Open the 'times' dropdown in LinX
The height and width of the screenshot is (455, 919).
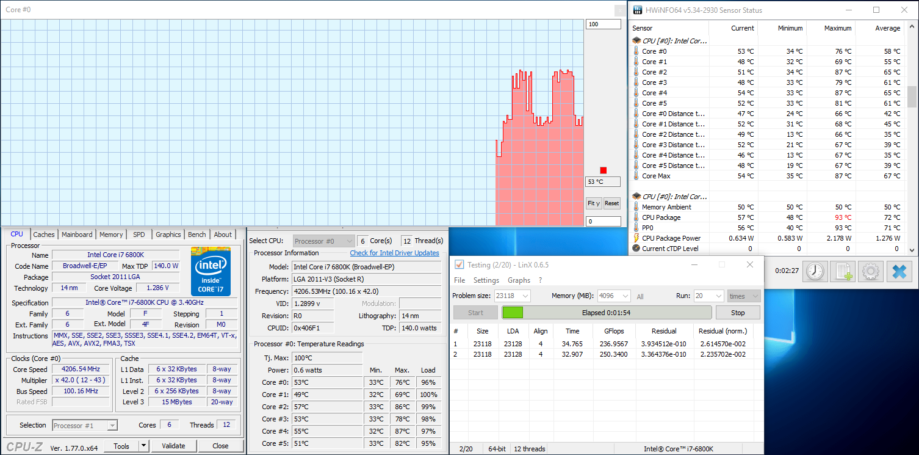(744, 296)
